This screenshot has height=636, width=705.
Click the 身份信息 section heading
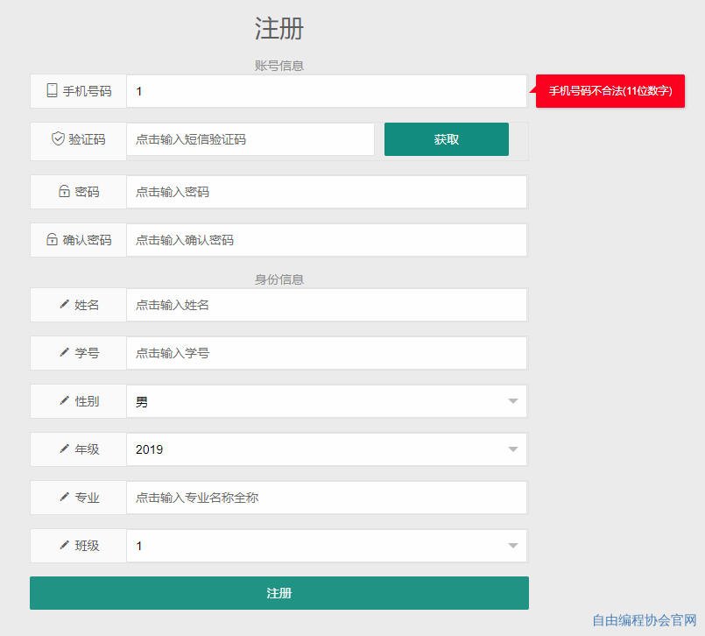[279, 279]
